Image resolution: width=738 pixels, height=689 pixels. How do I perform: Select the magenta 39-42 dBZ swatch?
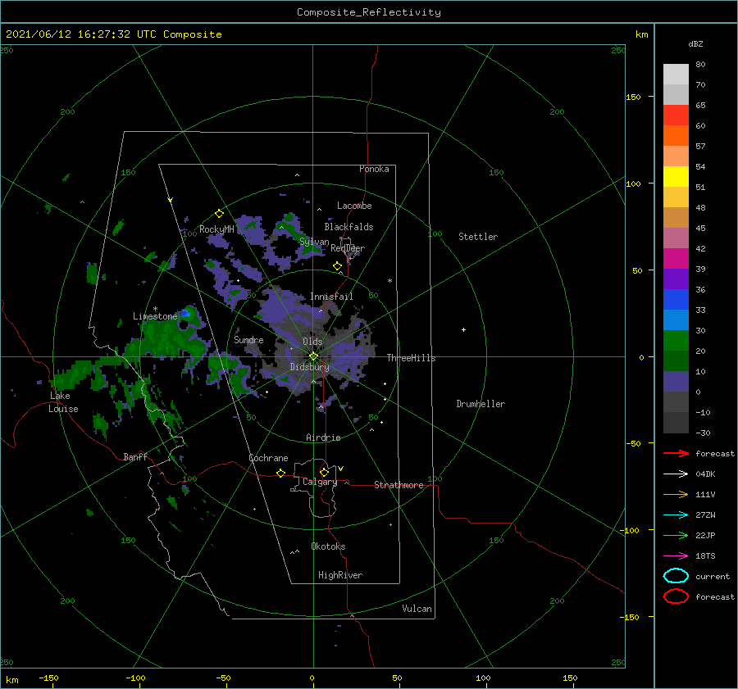pos(676,259)
